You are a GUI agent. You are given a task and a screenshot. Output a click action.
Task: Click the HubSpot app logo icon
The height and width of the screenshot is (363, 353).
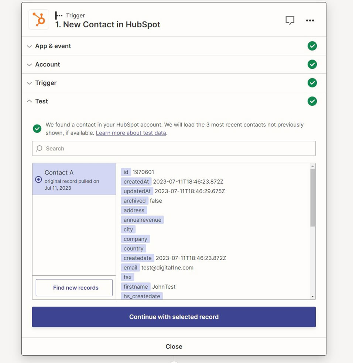tap(39, 20)
